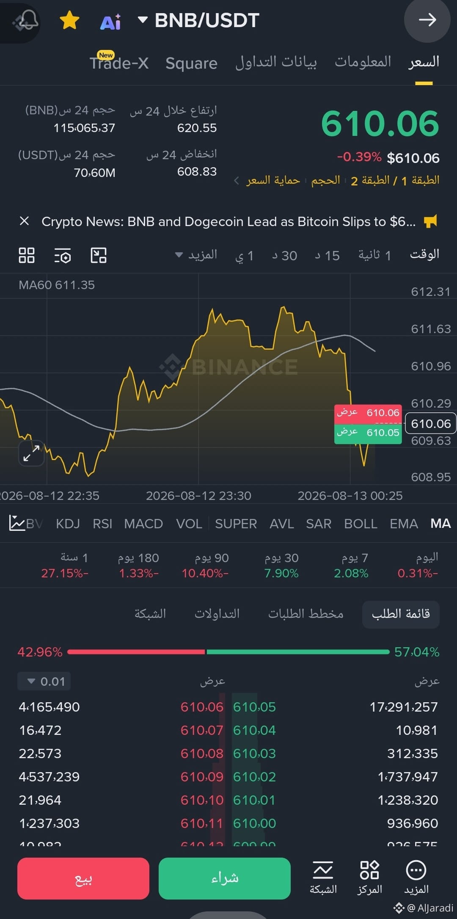457x919 pixels.
Task: Open the المعلومات tab
Action: (363, 62)
